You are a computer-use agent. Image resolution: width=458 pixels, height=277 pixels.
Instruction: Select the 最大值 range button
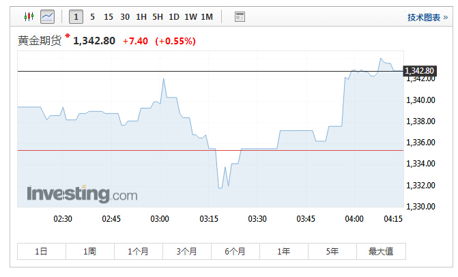click(x=381, y=252)
